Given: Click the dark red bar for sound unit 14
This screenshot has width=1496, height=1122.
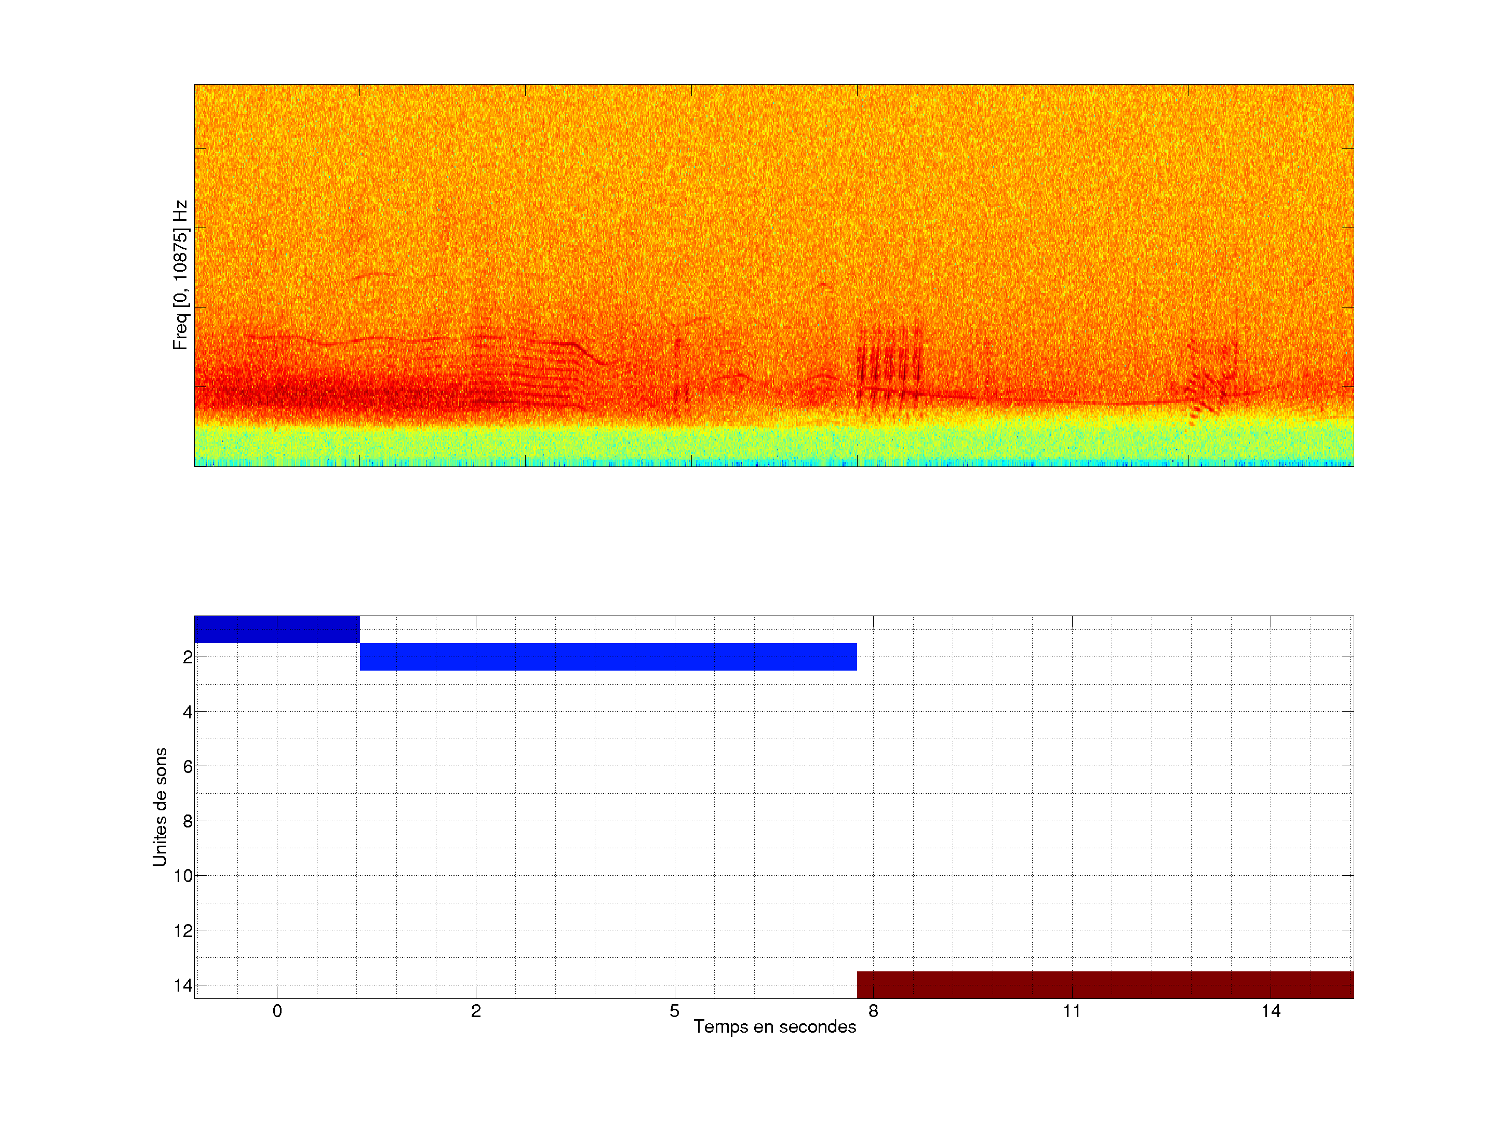Looking at the screenshot, I should click(1105, 985).
